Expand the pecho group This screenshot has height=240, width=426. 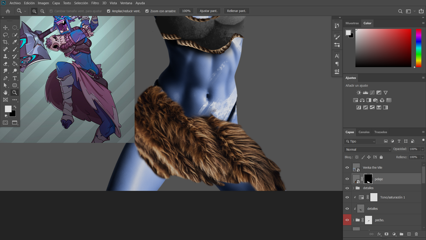point(353,220)
